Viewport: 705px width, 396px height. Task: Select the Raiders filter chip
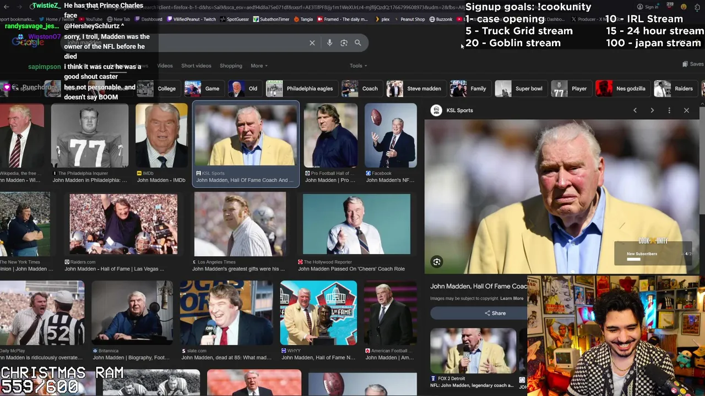pyautogui.click(x=675, y=89)
